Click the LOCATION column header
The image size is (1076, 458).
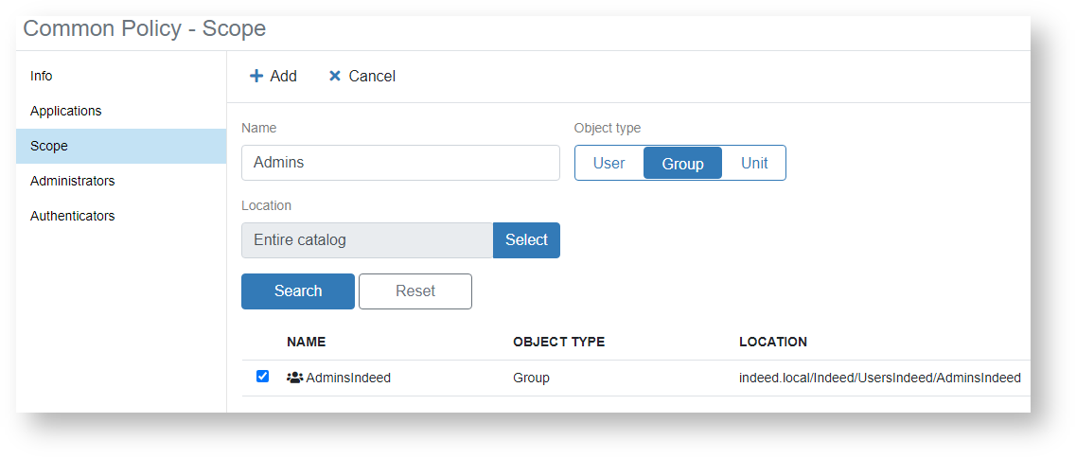[772, 342]
